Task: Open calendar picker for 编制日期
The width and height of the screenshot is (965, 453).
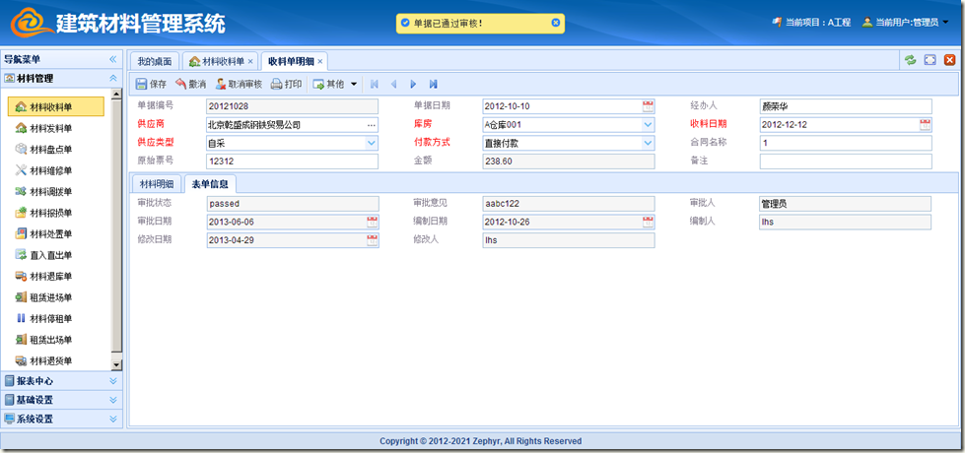Action: coord(649,222)
